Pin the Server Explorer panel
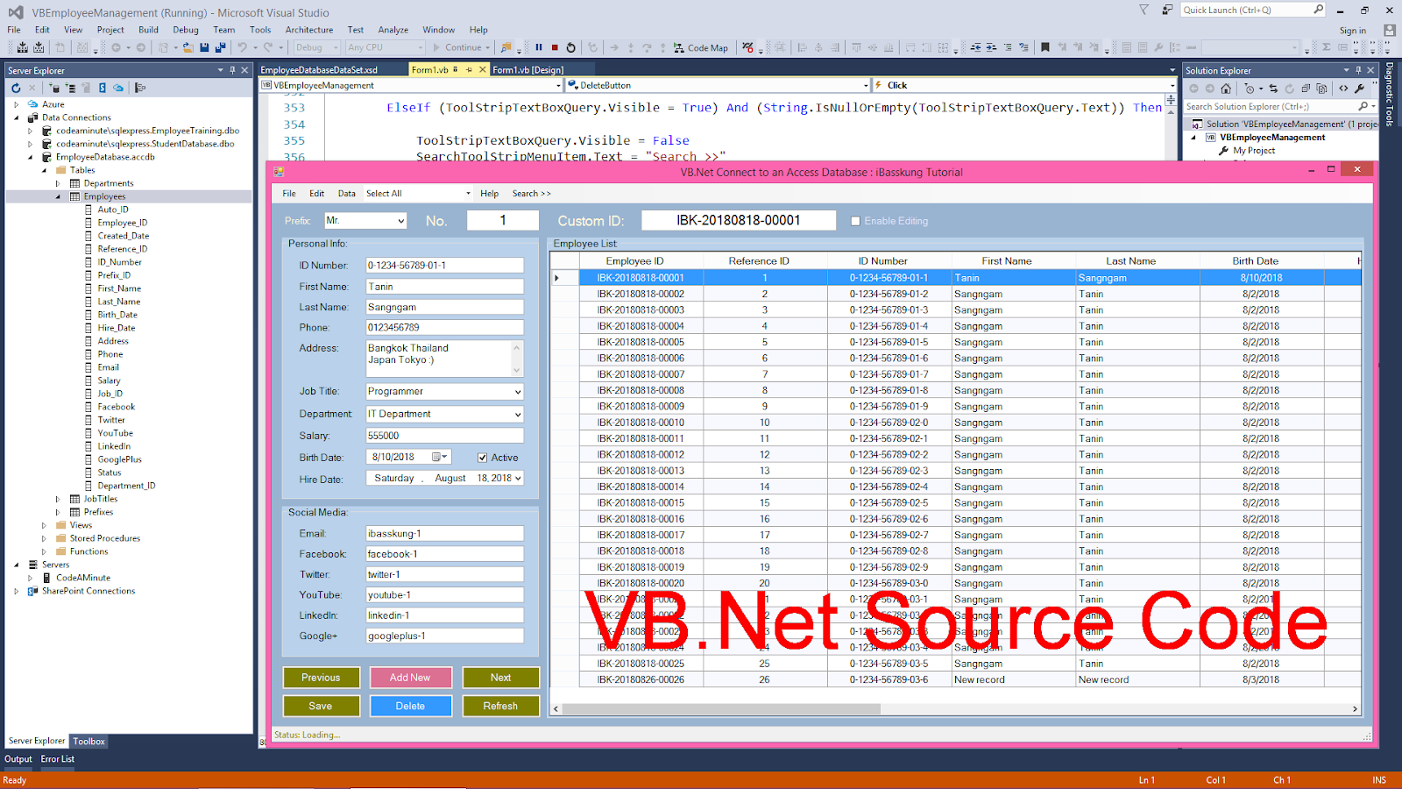Viewport: 1402px width, 789px height. 232,70
